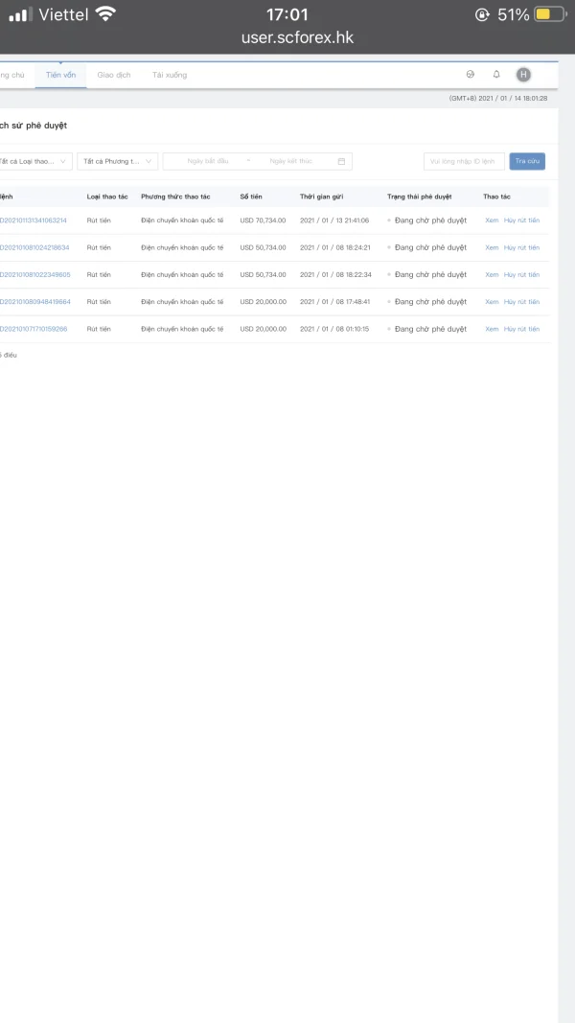This screenshot has width=575, height=1023.
Task: Open order ID ending 8419664
Action: tap(34, 302)
